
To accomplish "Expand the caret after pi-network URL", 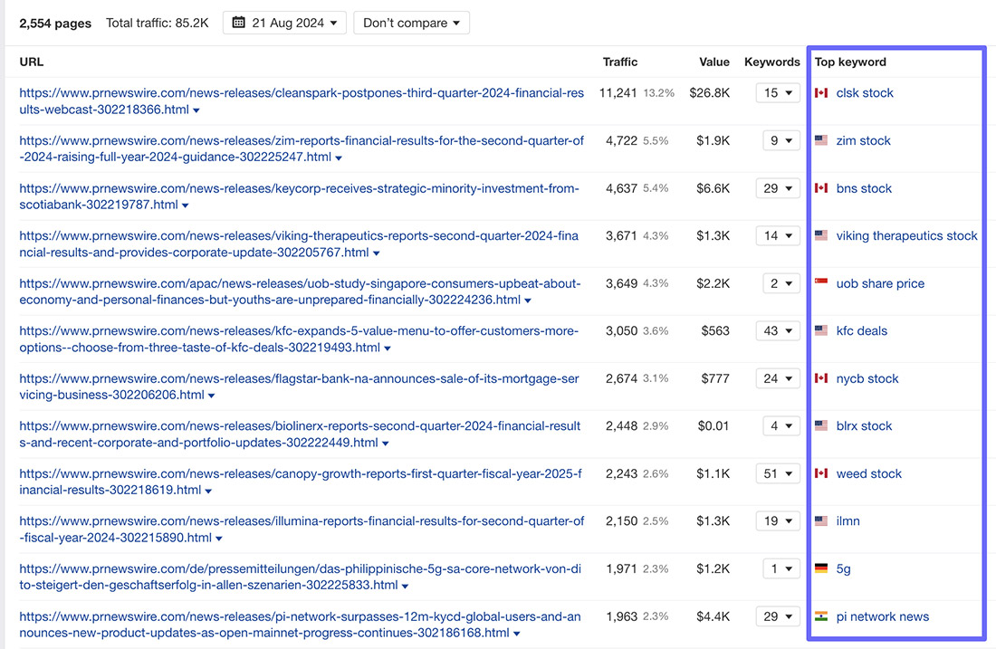I will [x=516, y=634].
